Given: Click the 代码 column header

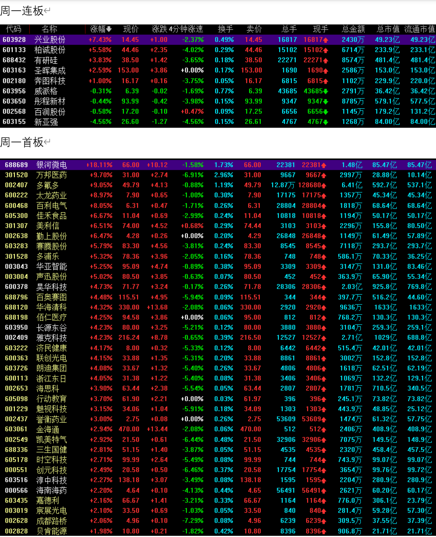Looking at the screenshot, I should click(x=13, y=29).
